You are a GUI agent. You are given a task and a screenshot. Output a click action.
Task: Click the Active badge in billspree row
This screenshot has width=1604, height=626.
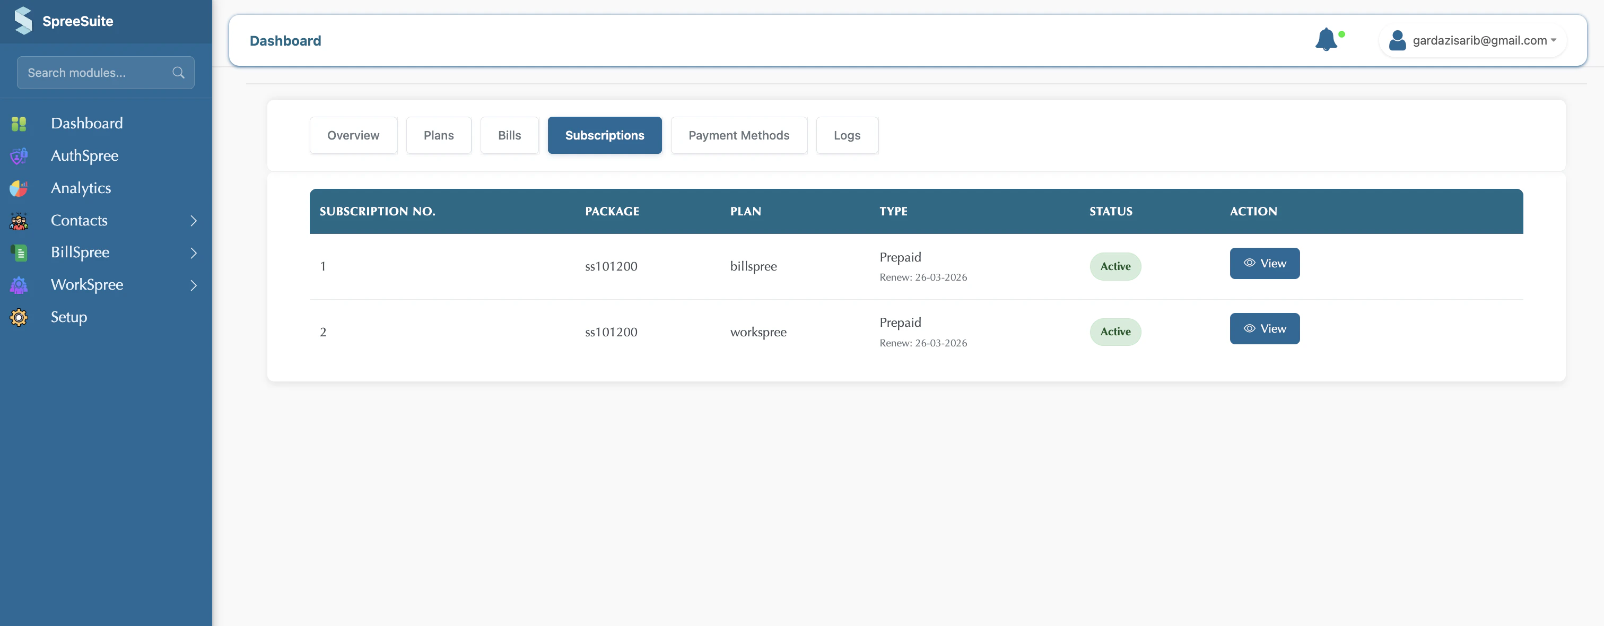coord(1114,267)
